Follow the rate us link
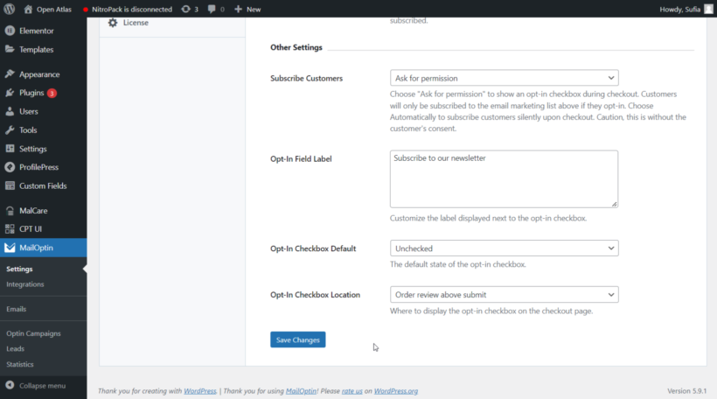Image resolution: width=717 pixels, height=399 pixels. [x=352, y=391]
